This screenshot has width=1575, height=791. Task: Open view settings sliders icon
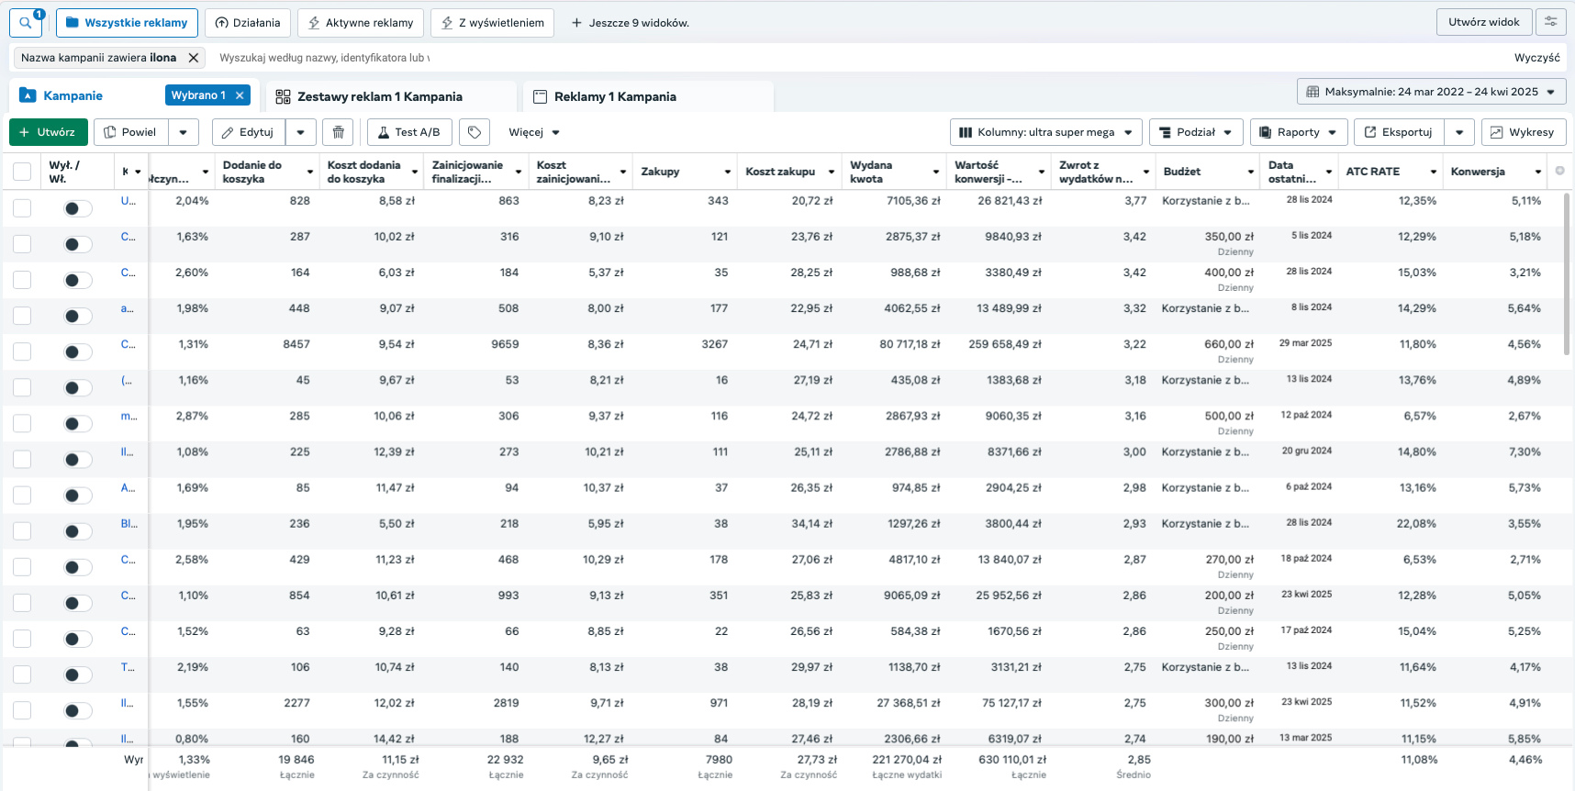point(1550,22)
